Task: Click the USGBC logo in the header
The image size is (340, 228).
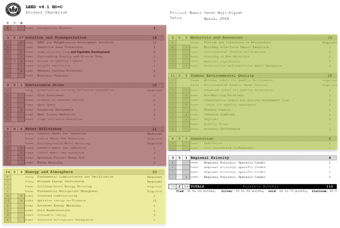Action: [x=12, y=10]
